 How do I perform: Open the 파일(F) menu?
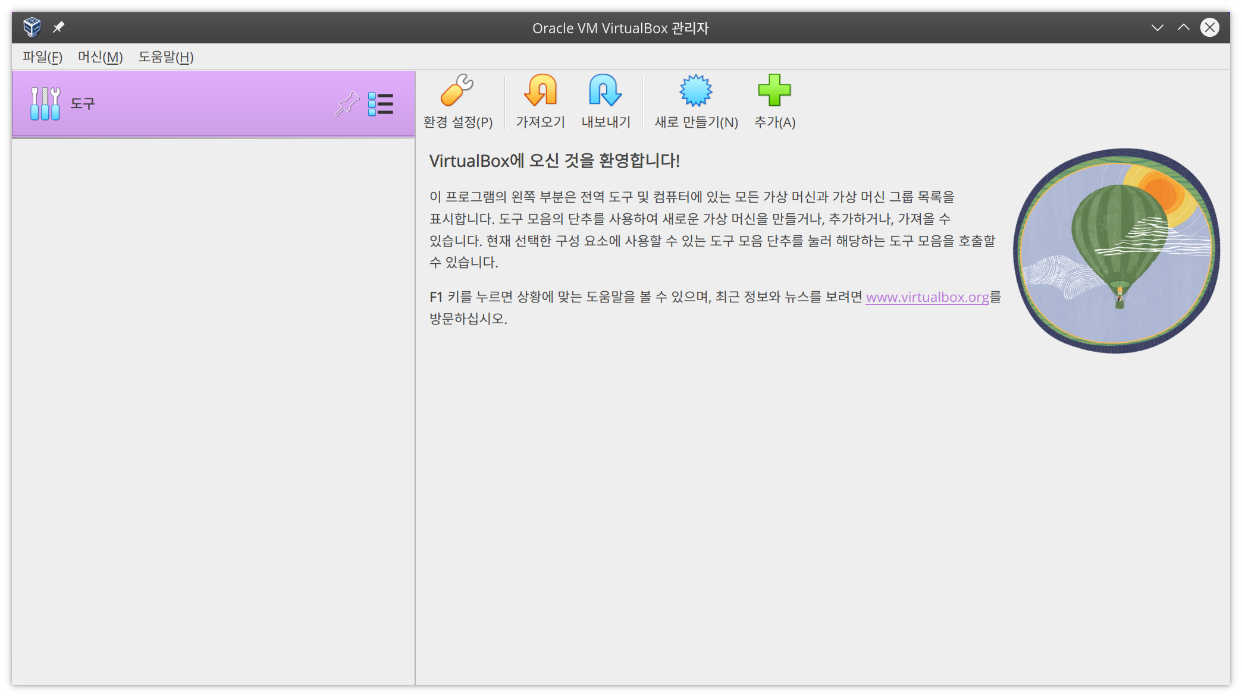pos(42,57)
